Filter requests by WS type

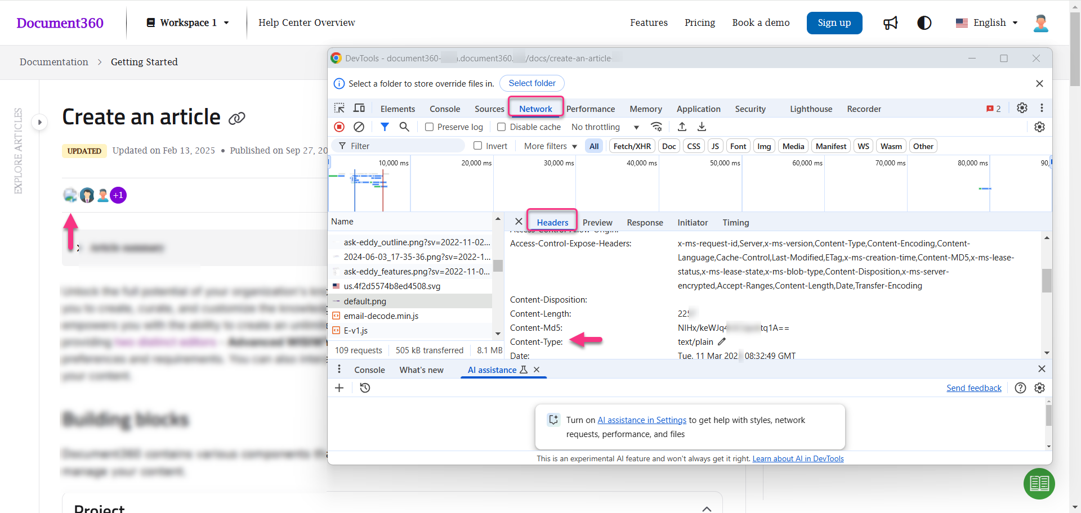(x=863, y=146)
